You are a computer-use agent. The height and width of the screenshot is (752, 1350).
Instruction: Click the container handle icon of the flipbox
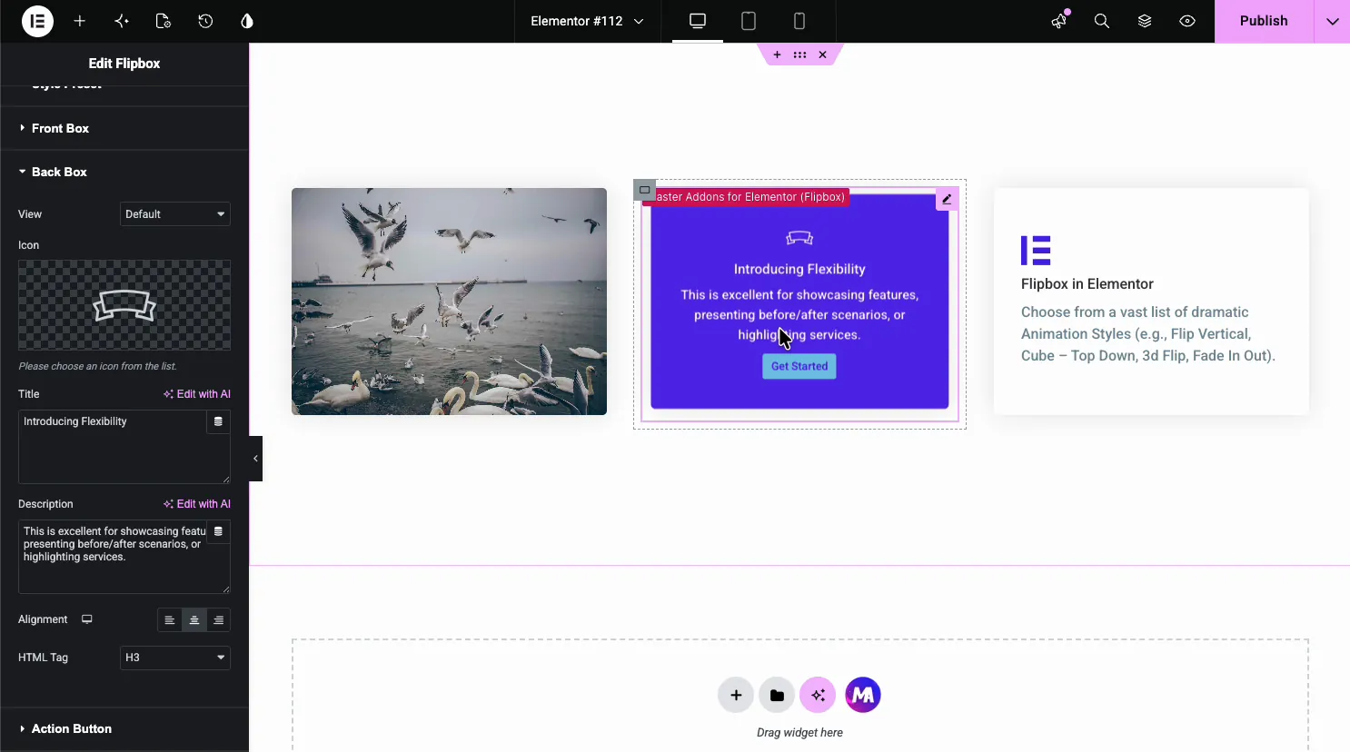pyautogui.click(x=645, y=190)
